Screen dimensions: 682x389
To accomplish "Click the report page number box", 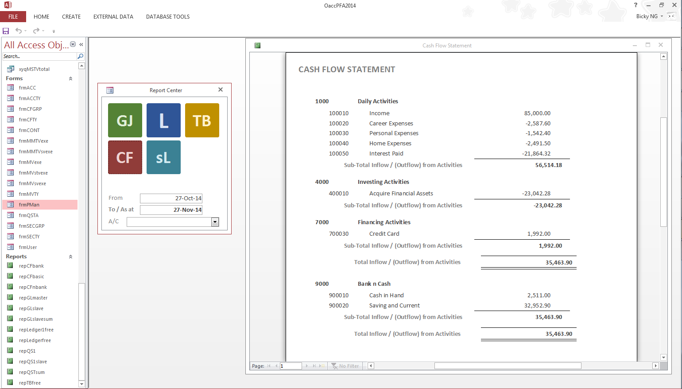I will [291, 366].
